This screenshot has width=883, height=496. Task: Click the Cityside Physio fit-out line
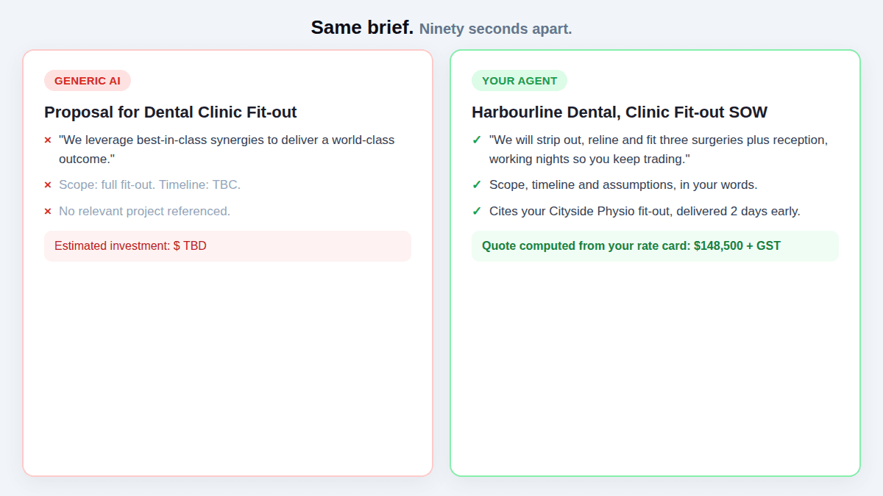pos(645,212)
